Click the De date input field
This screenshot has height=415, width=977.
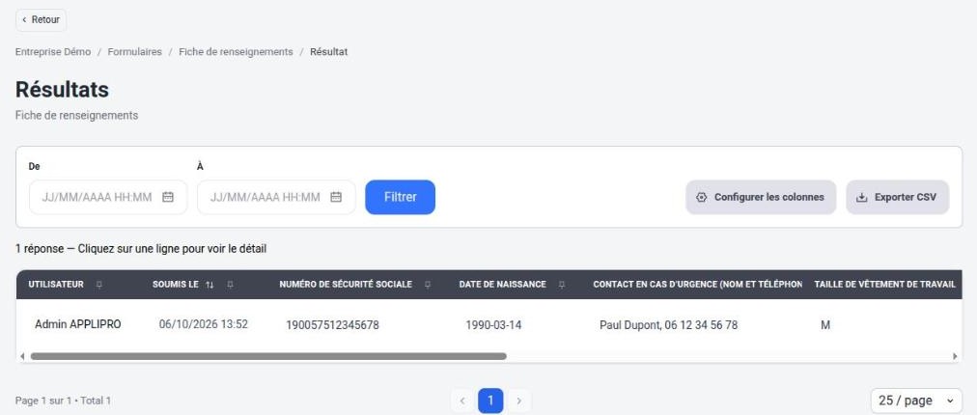point(108,197)
